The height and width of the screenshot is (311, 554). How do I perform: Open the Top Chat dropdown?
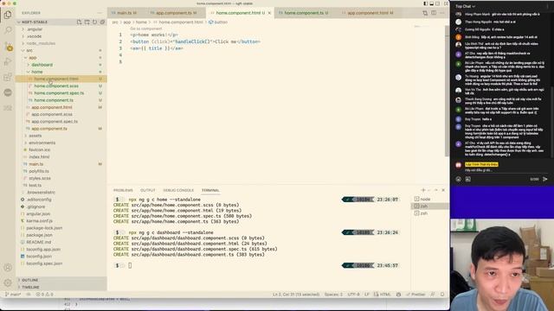[465, 6]
